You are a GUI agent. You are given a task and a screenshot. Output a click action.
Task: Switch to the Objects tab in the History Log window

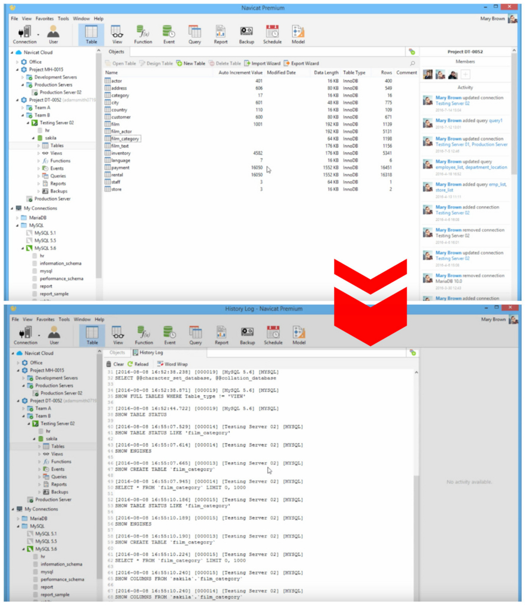click(x=117, y=353)
